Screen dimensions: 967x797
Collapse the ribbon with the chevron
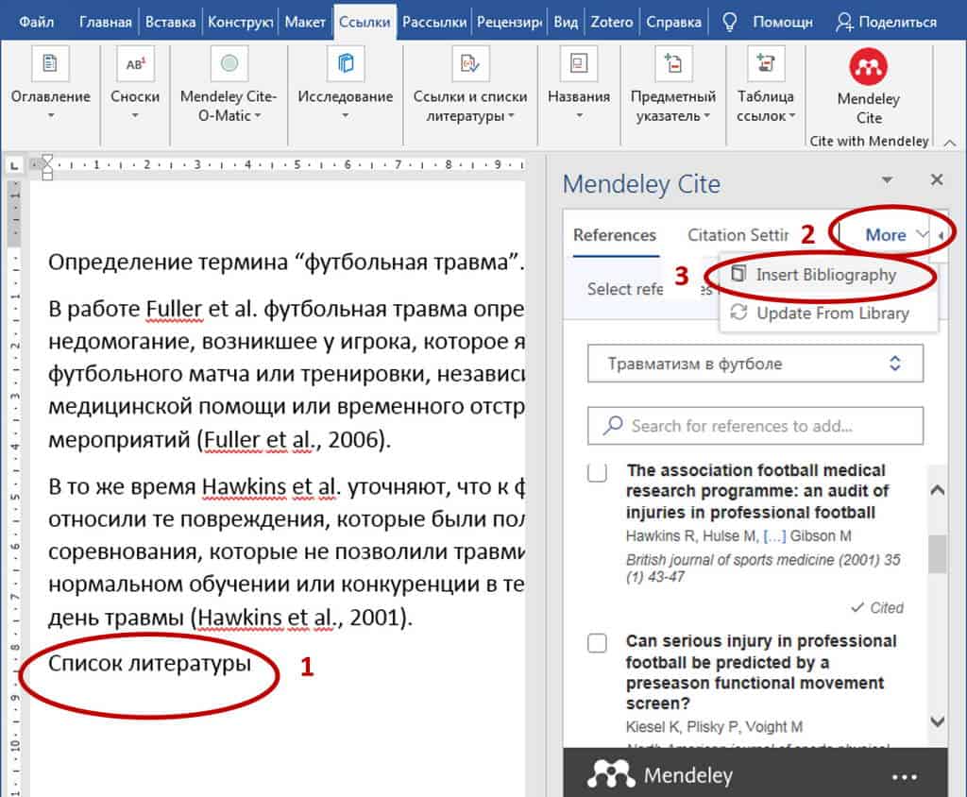(950, 143)
